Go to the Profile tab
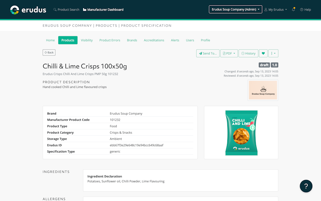 (205, 40)
